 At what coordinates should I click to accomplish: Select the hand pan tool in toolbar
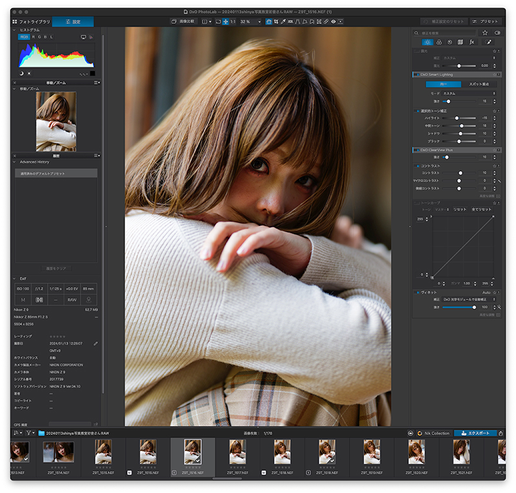pyautogui.click(x=269, y=22)
